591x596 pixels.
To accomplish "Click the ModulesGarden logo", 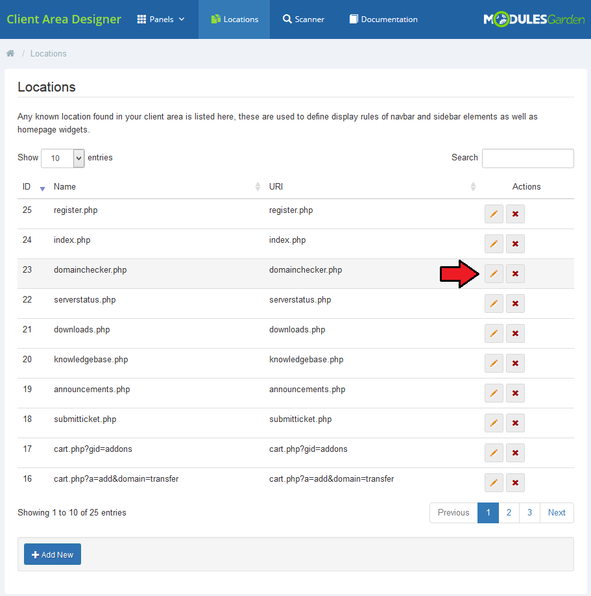I will click(x=534, y=19).
